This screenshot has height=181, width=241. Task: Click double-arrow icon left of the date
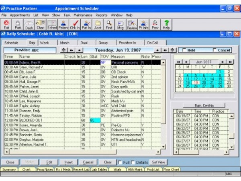click(x=71, y=50)
